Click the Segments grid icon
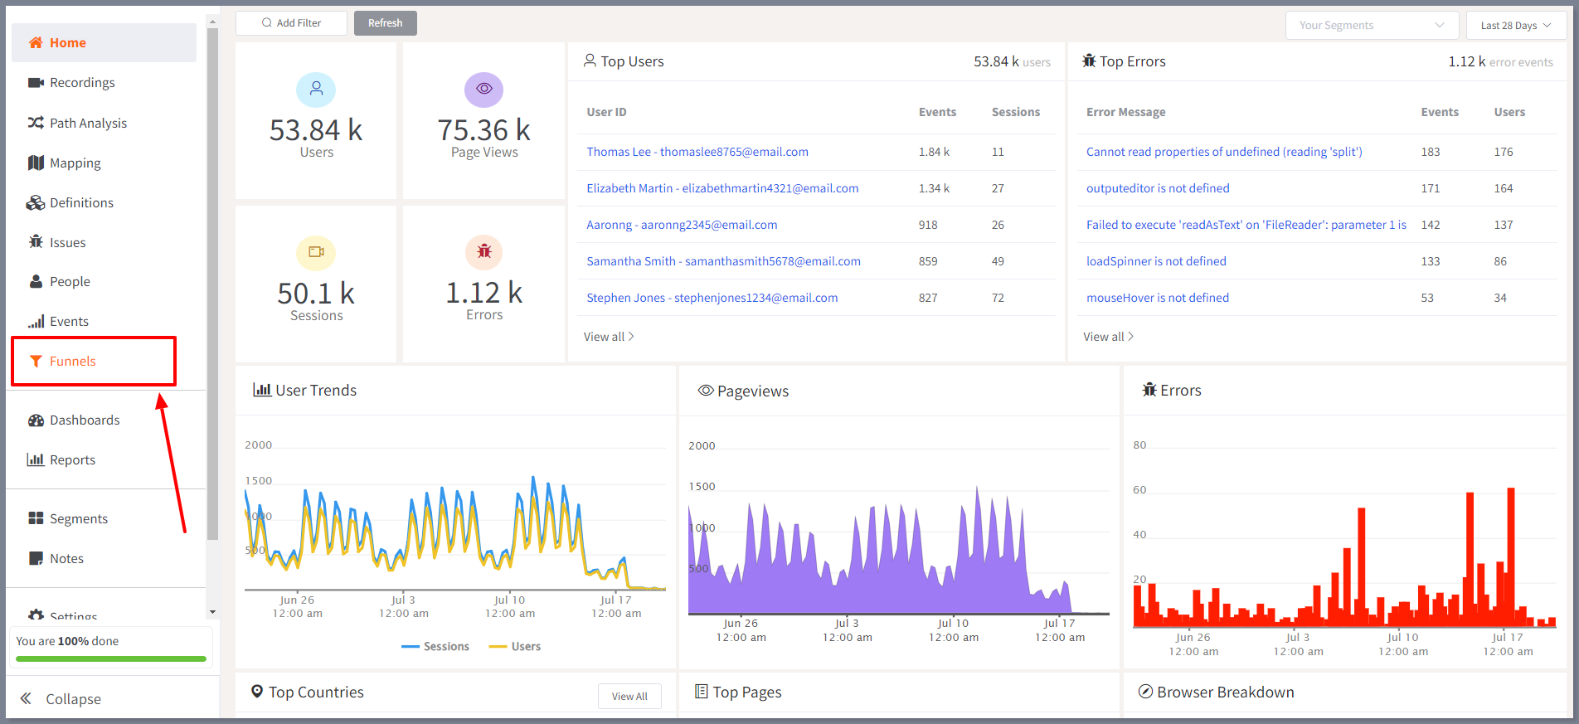Image resolution: width=1579 pixels, height=724 pixels. point(36,518)
